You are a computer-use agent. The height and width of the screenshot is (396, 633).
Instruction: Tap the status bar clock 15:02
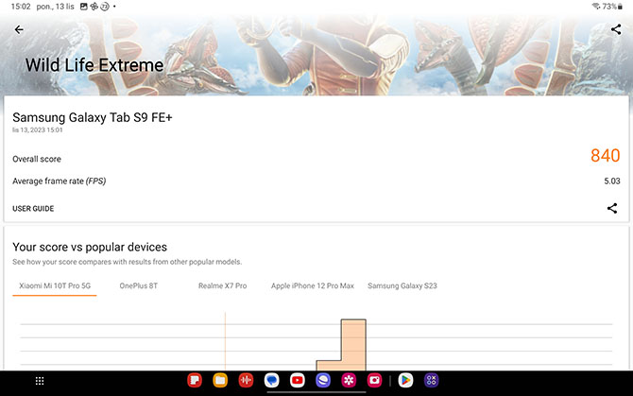tap(21, 7)
